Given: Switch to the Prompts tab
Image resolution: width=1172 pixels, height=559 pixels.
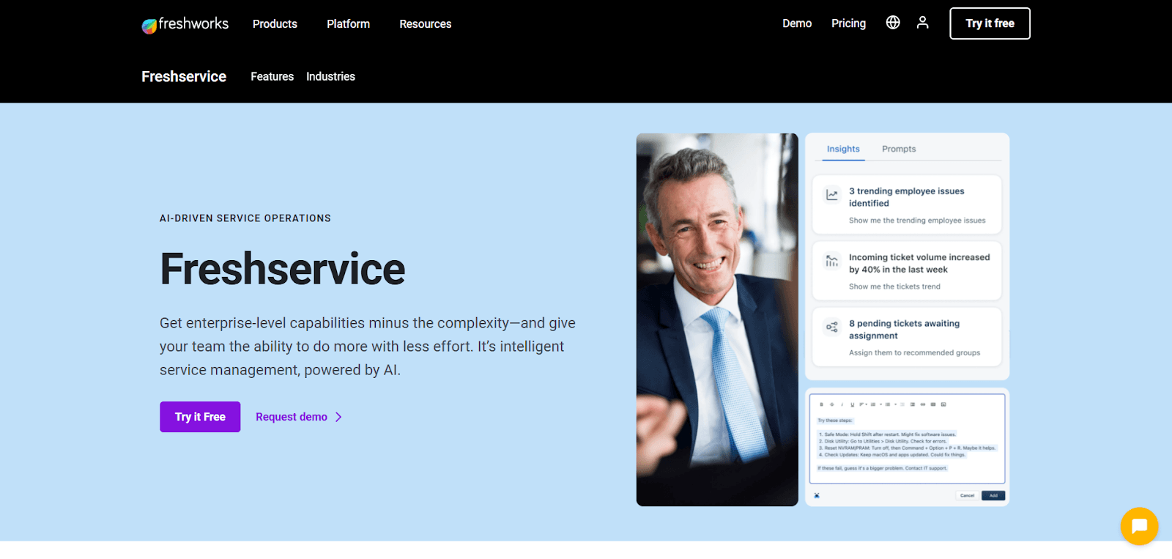Looking at the screenshot, I should [899, 149].
